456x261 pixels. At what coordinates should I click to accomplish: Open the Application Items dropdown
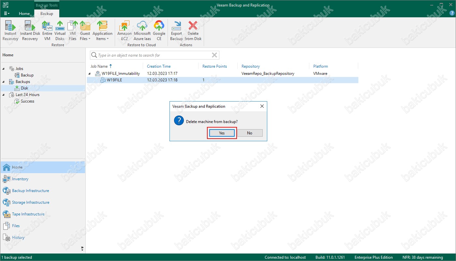pyautogui.click(x=102, y=31)
